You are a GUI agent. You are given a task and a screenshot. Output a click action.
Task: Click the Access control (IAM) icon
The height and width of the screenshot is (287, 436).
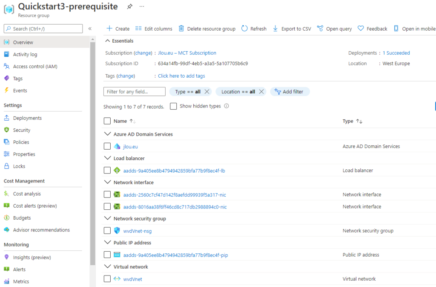pyautogui.click(x=7, y=66)
